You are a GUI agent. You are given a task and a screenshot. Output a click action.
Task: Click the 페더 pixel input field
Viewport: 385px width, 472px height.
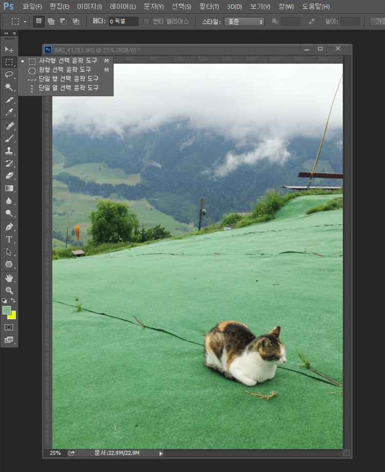[123, 22]
